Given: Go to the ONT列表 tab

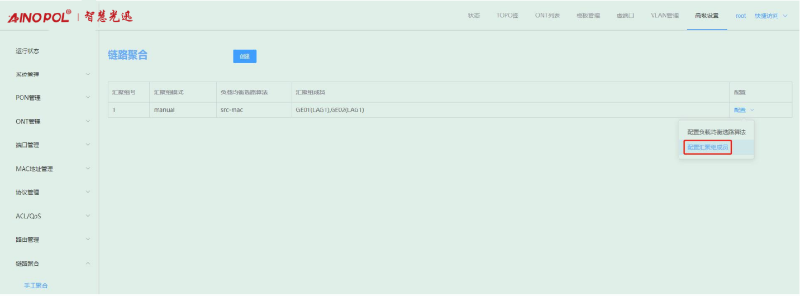Looking at the screenshot, I should coord(547,16).
